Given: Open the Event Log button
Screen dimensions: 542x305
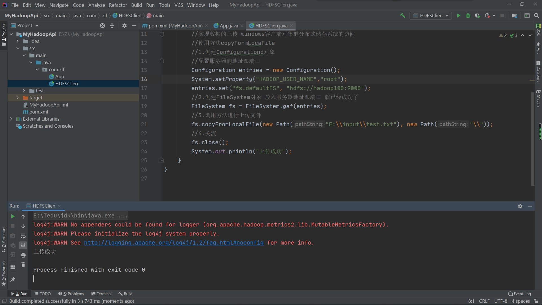Looking at the screenshot, I should coord(519,294).
